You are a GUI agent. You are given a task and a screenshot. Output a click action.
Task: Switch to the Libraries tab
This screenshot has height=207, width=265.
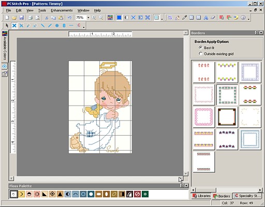pos(201,196)
